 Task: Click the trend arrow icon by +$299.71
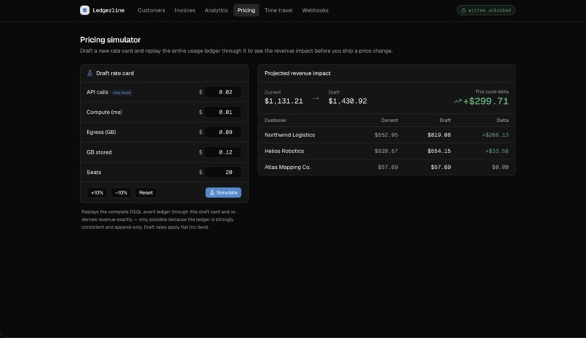(457, 101)
